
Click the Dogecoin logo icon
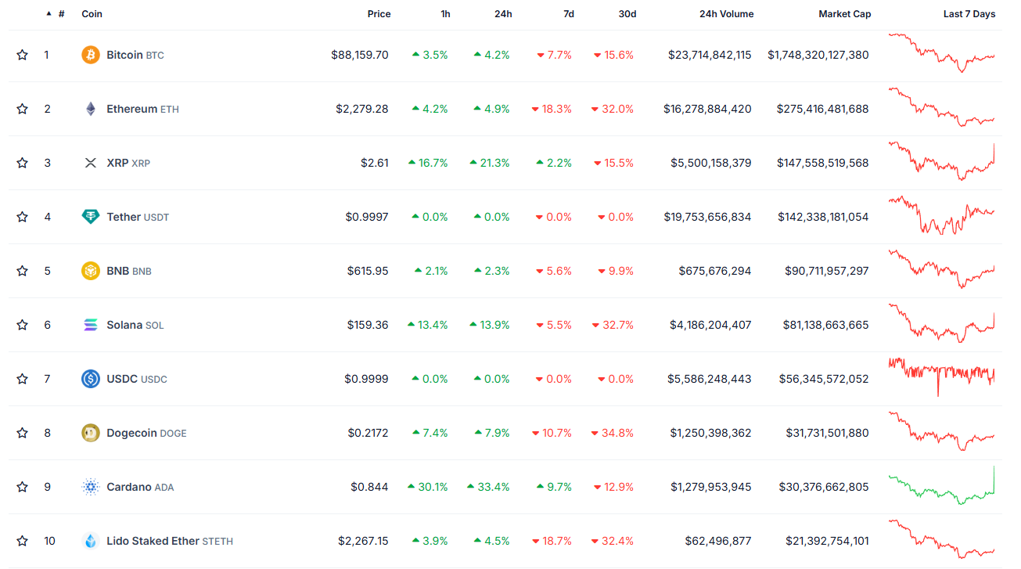pos(91,433)
